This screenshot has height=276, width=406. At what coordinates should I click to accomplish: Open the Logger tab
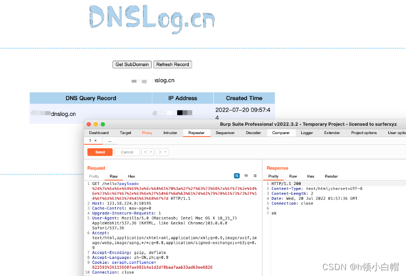[307, 133]
